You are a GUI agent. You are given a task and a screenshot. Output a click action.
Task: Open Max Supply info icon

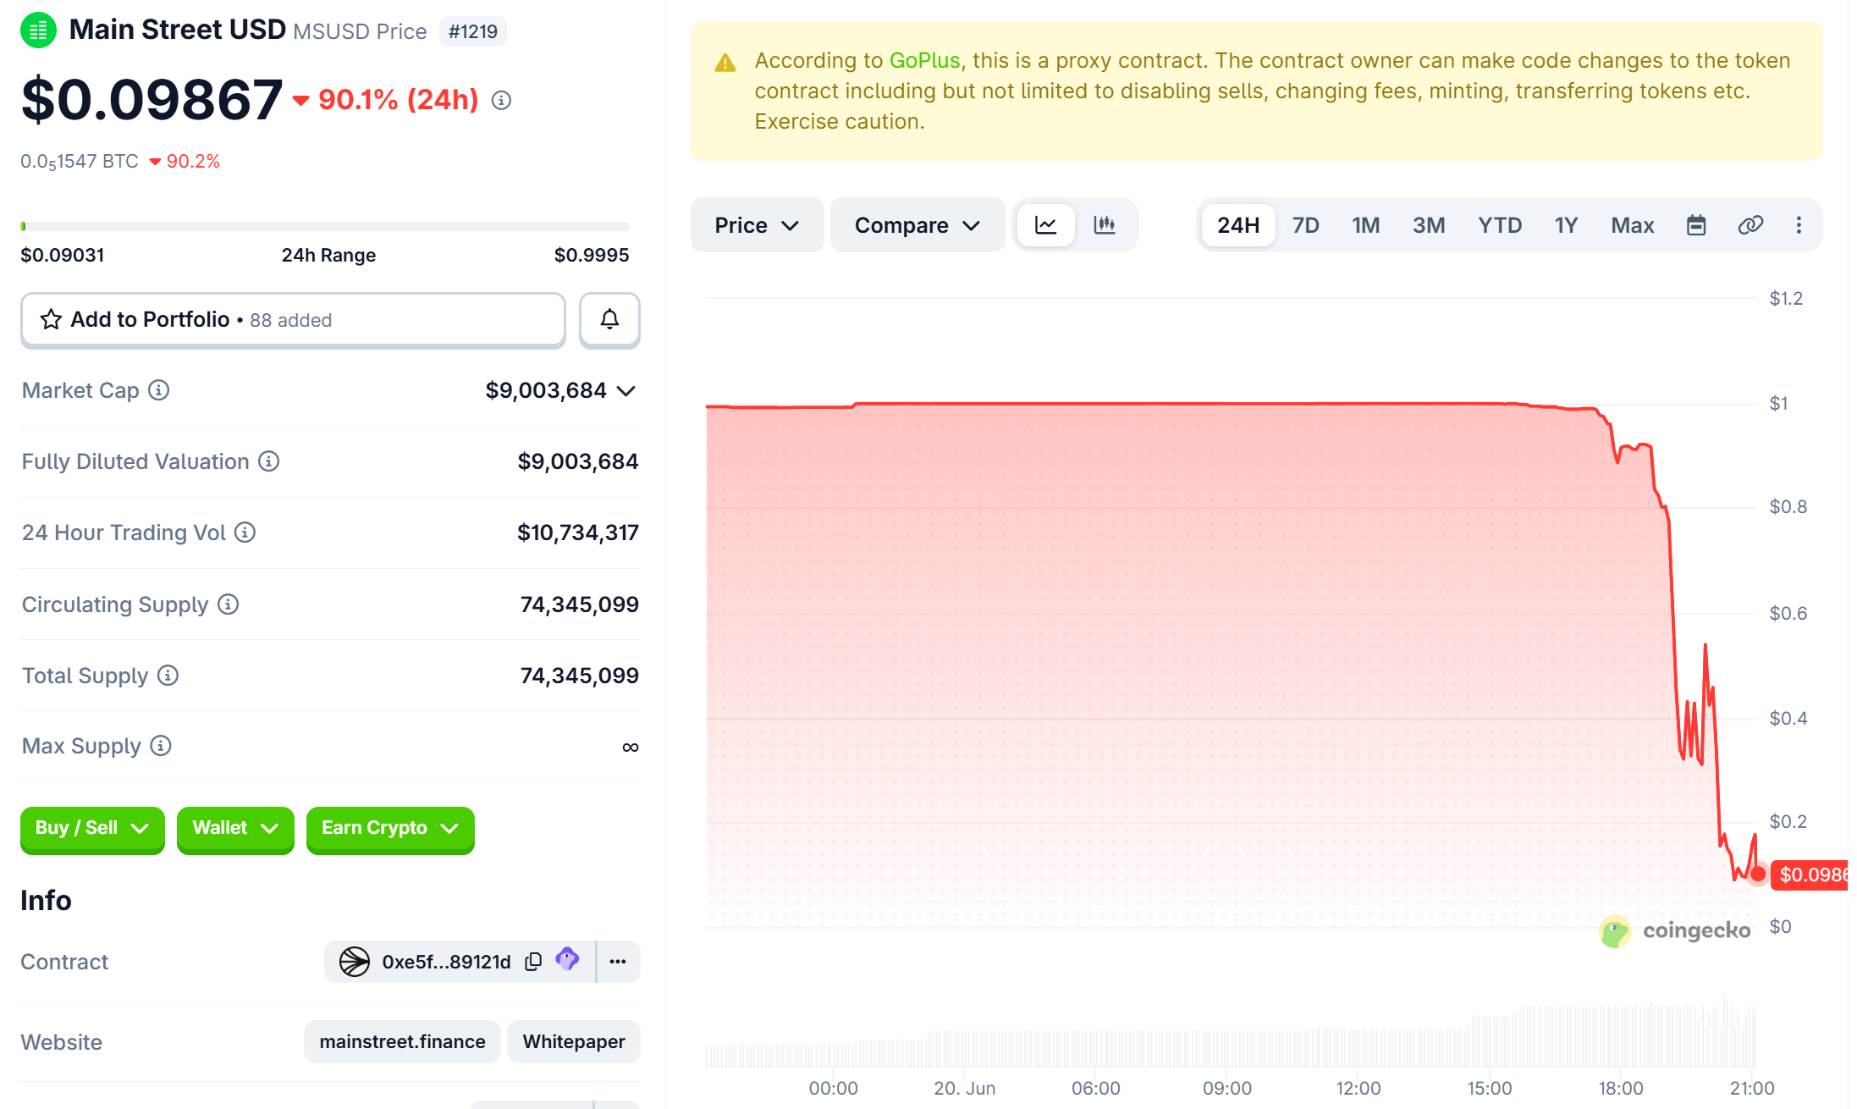(x=161, y=746)
